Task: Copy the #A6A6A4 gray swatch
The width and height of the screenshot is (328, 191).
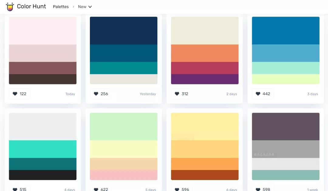Action: click(x=285, y=149)
